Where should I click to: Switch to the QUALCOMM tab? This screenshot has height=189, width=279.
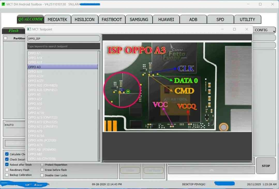[x=31, y=19]
